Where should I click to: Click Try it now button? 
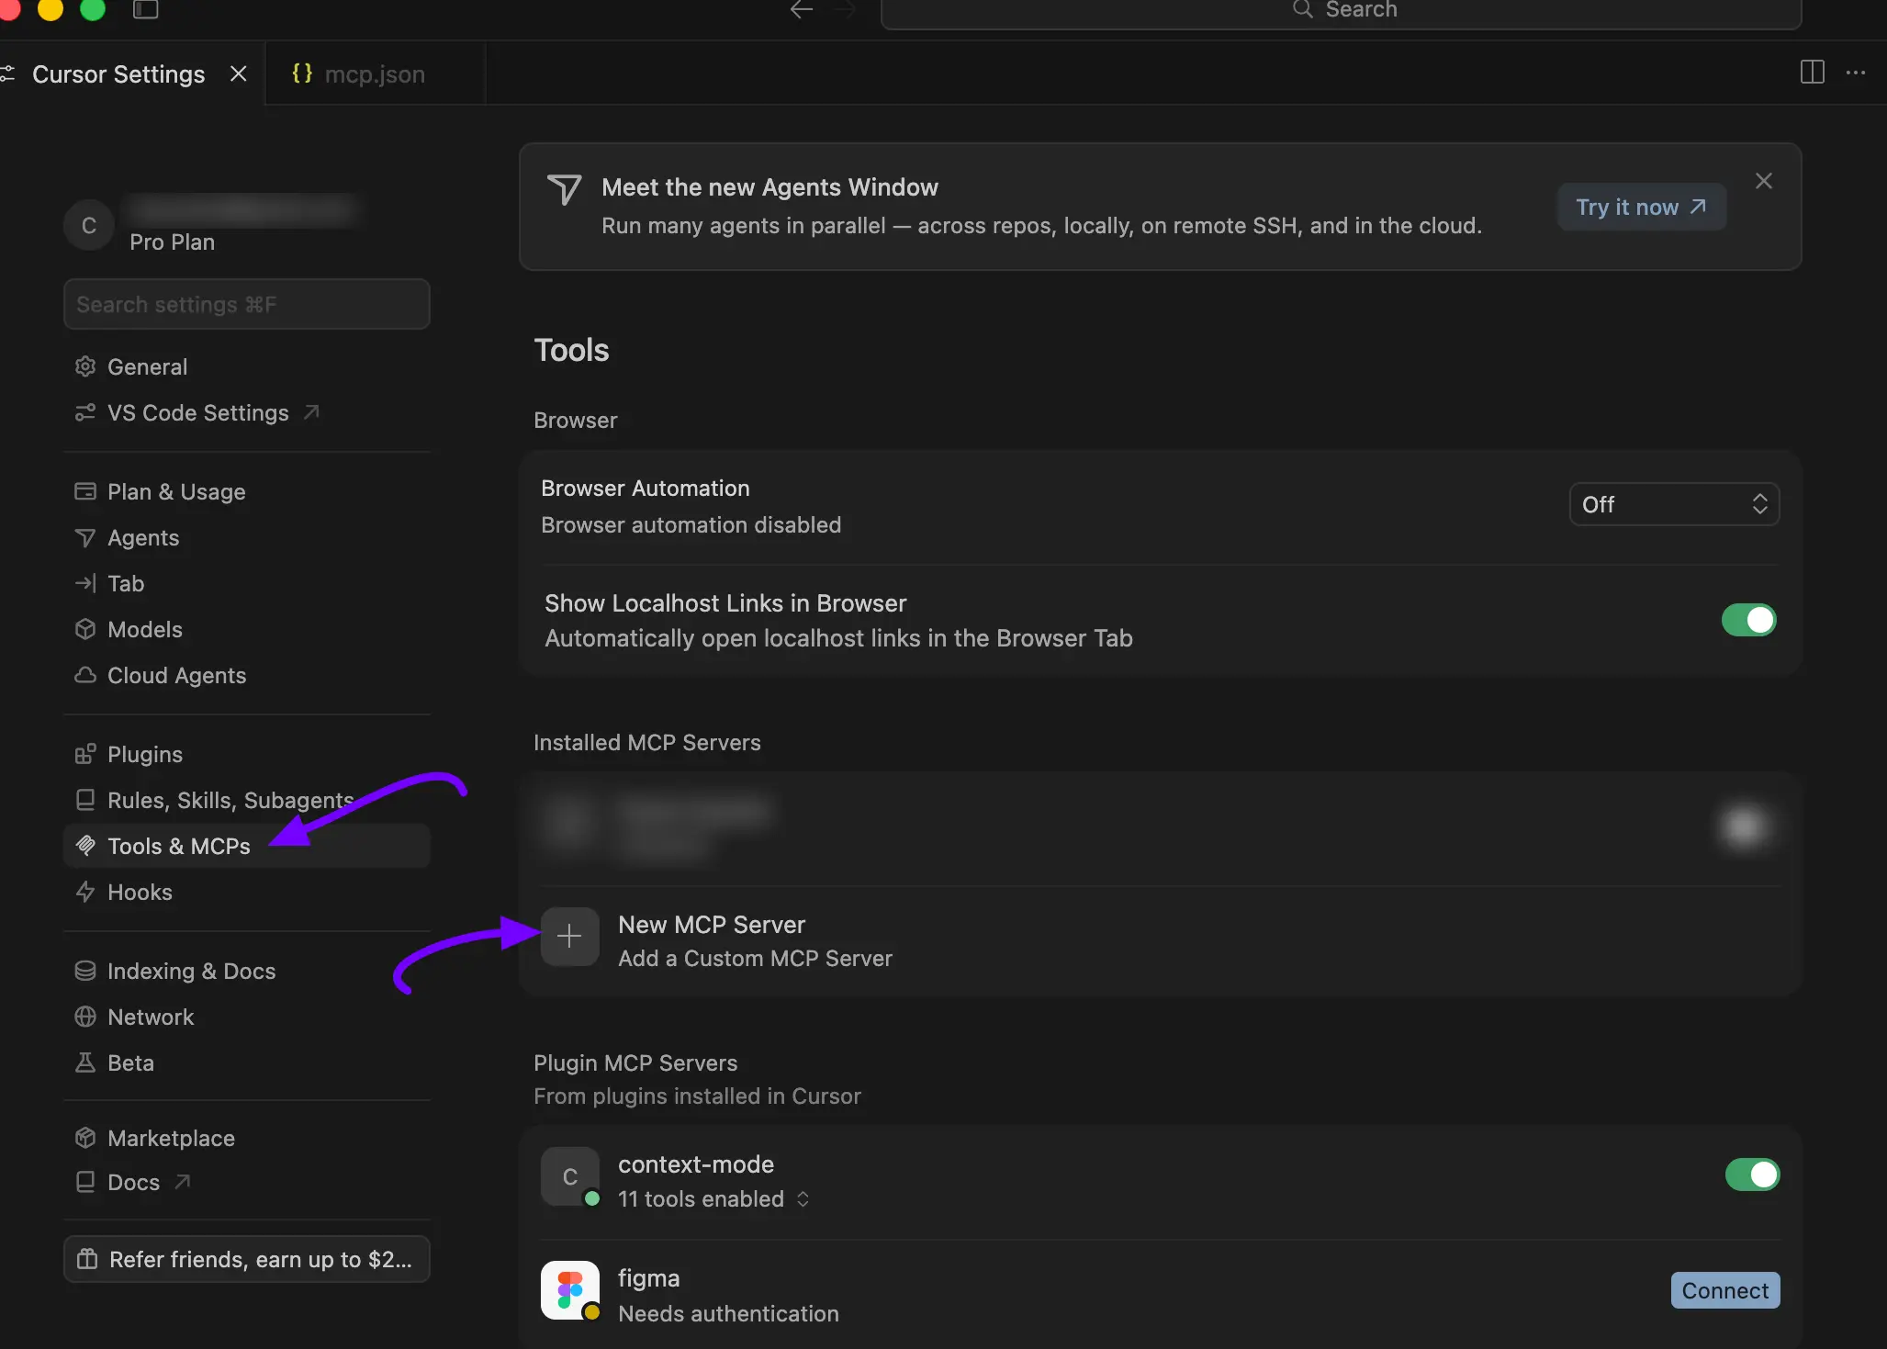tap(1642, 208)
